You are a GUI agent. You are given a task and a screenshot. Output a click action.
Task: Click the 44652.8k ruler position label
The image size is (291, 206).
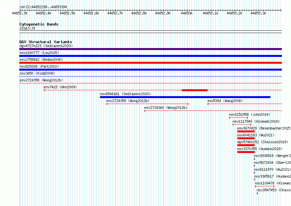pos(139,13)
